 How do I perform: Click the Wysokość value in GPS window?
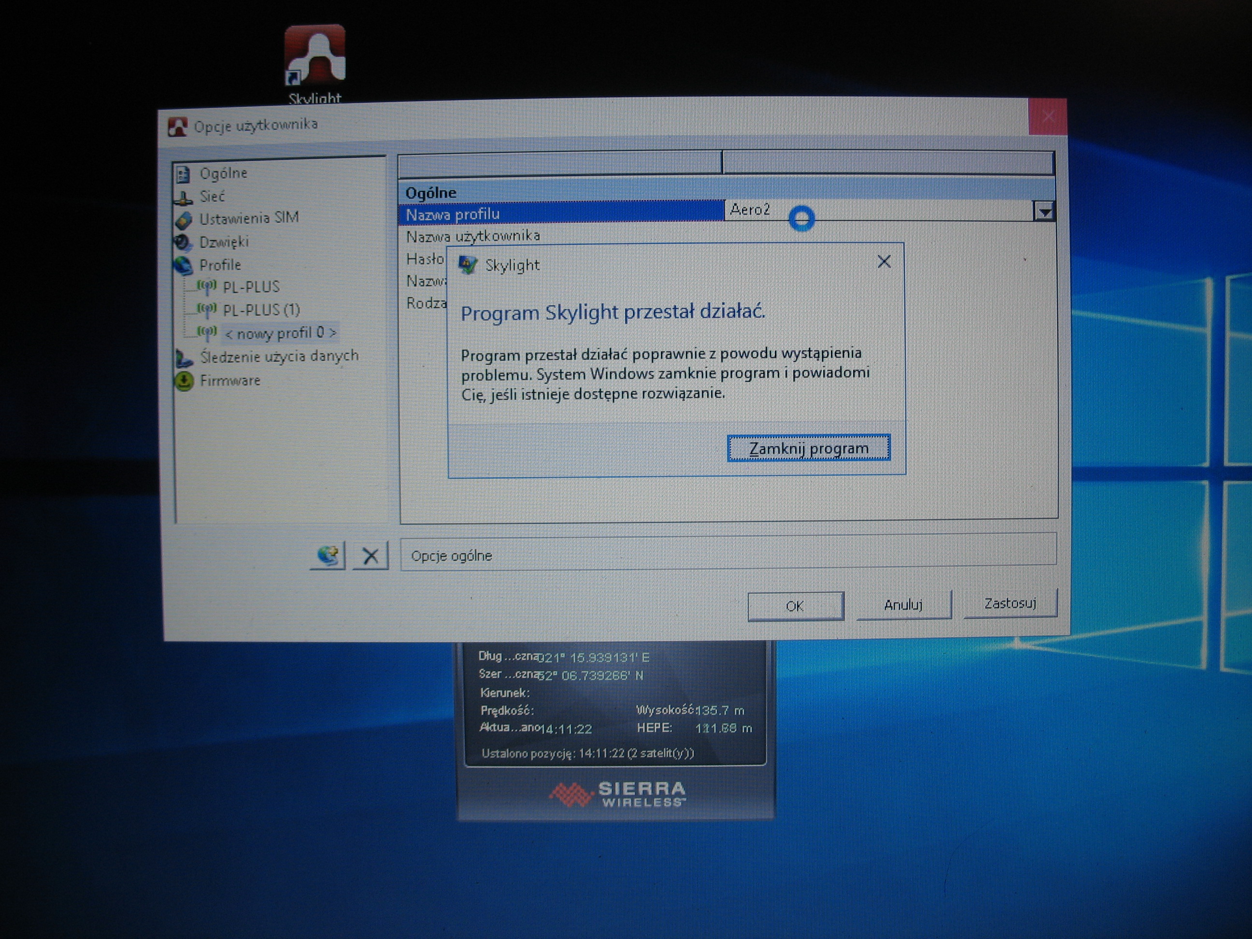719,711
